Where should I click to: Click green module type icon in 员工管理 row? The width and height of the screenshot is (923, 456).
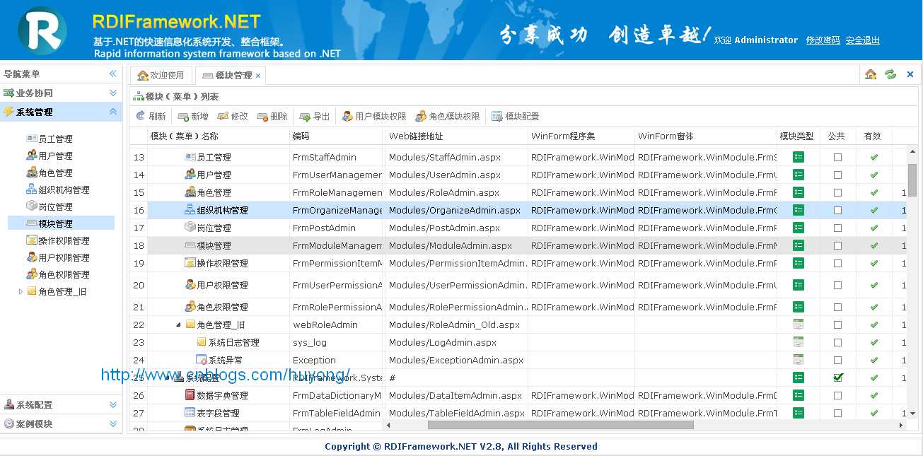pyautogui.click(x=799, y=157)
